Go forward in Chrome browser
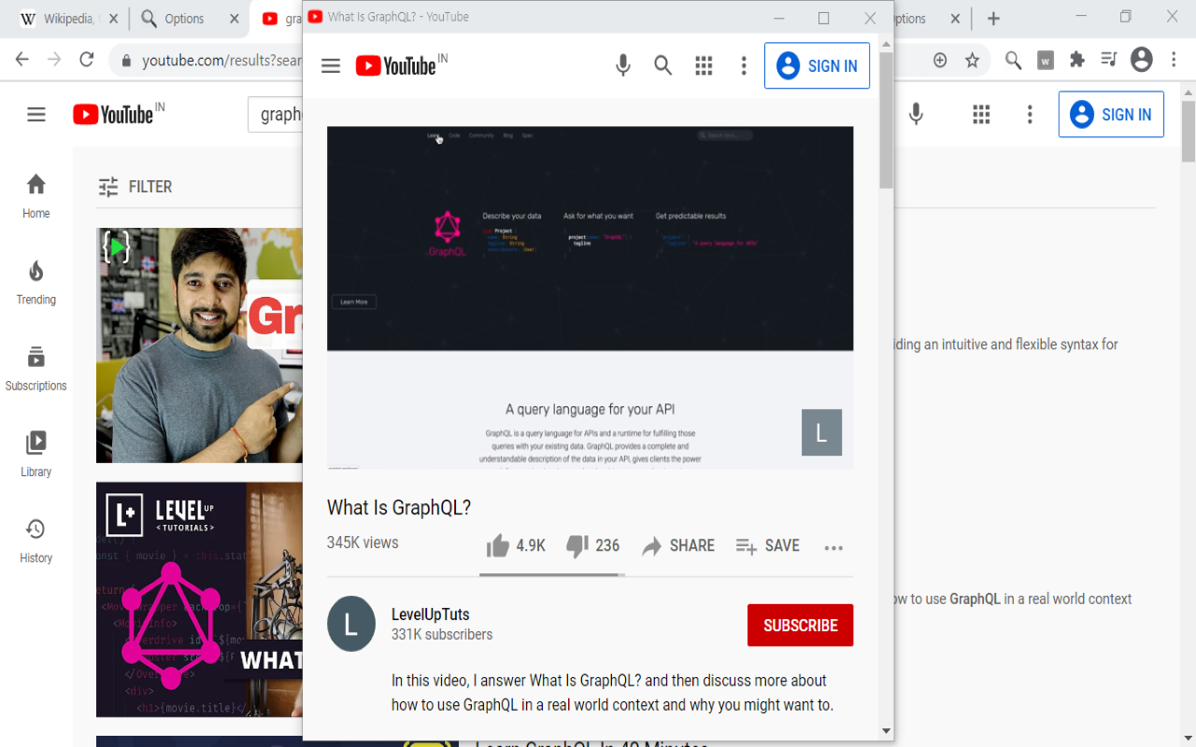Screen dimensions: 1196x747 click(x=54, y=60)
